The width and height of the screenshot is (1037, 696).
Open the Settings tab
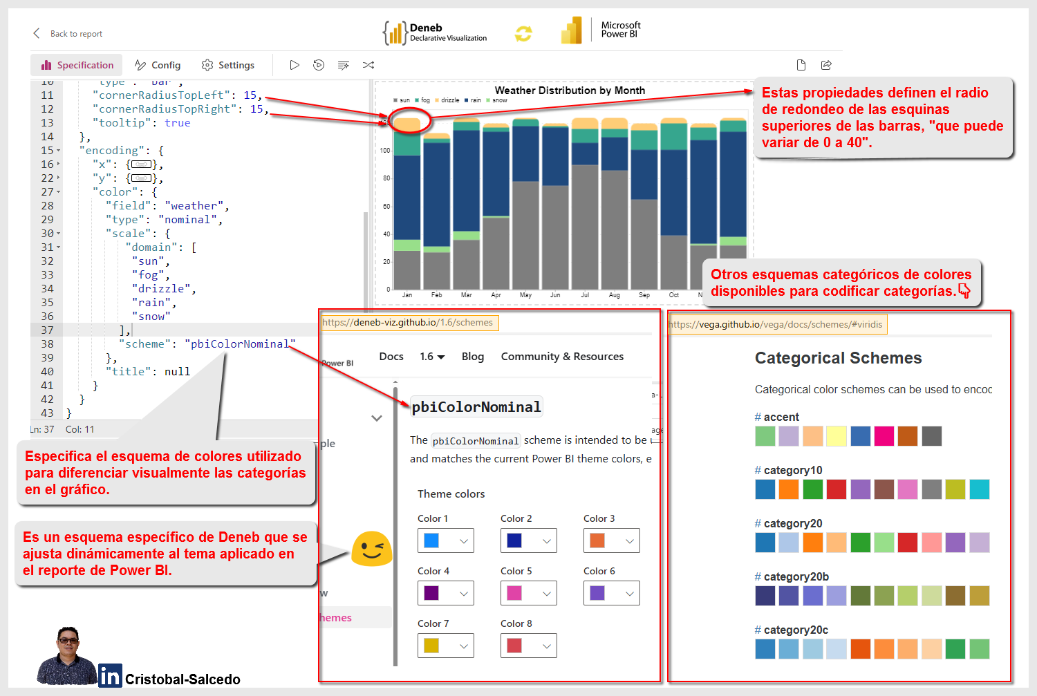coord(228,65)
